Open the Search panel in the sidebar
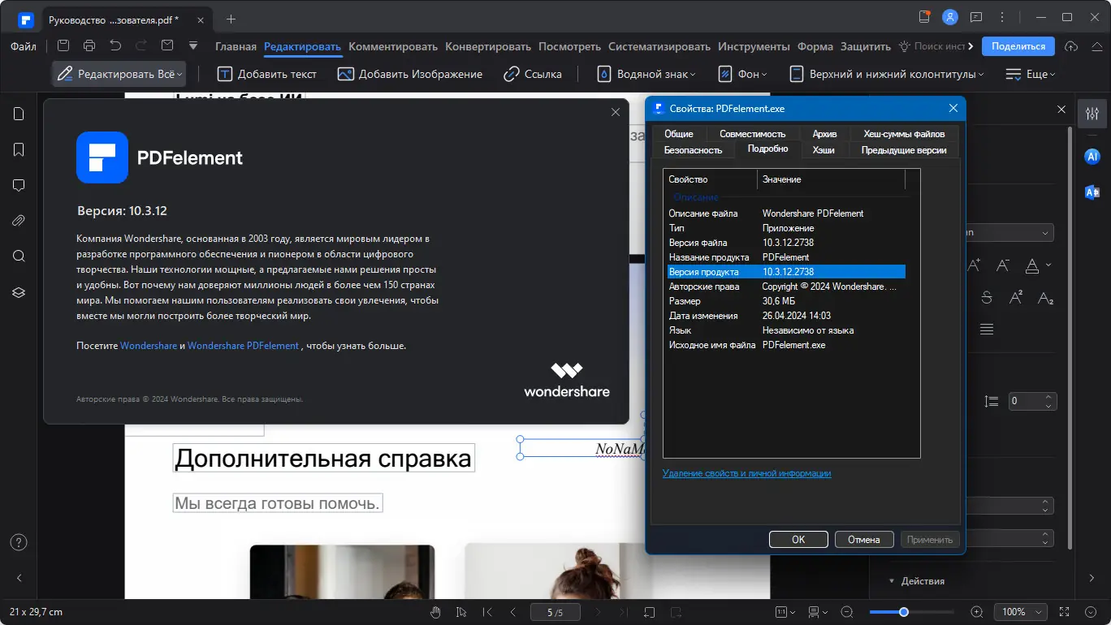Image resolution: width=1111 pixels, height=625 pixels. (x=19, y=256)
